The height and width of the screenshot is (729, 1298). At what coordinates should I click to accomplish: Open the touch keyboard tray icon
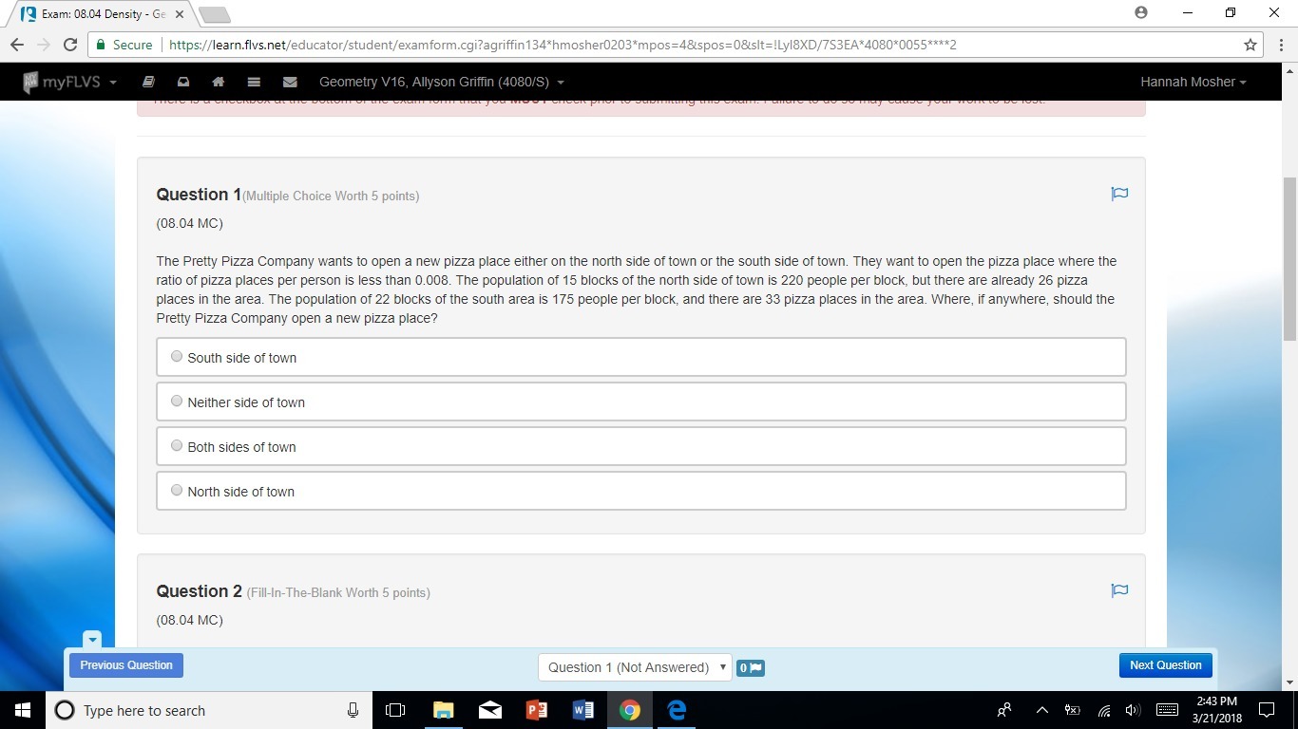[1165, 710]
